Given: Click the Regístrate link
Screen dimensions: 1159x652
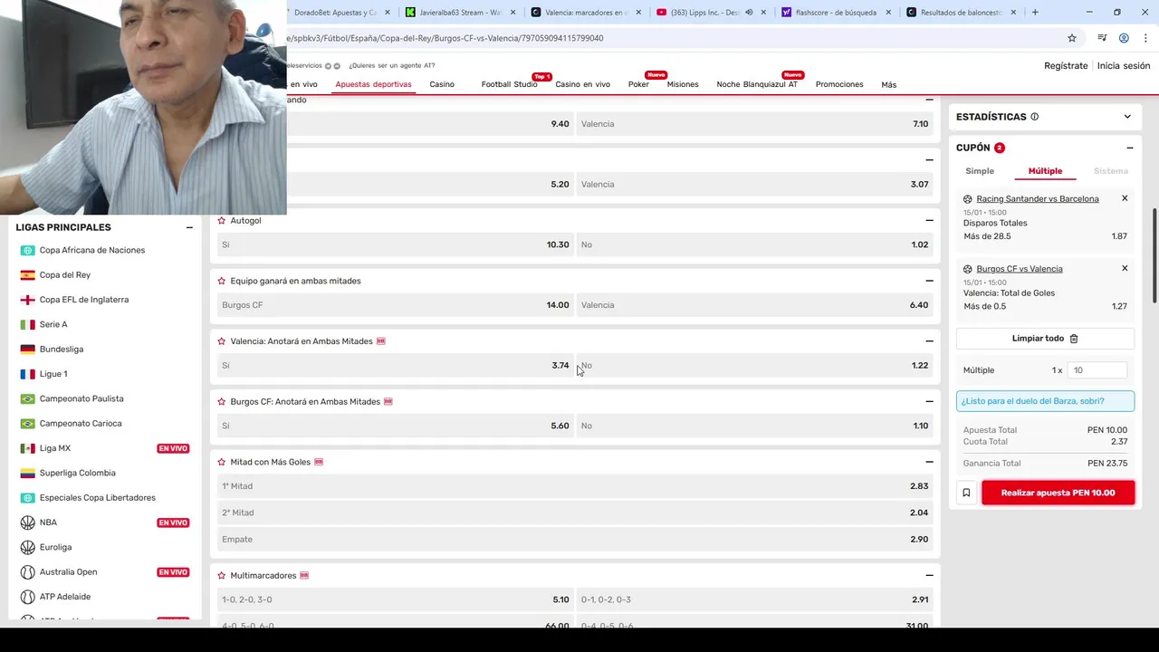Looking at the screenshot, I should [1066, 66].
